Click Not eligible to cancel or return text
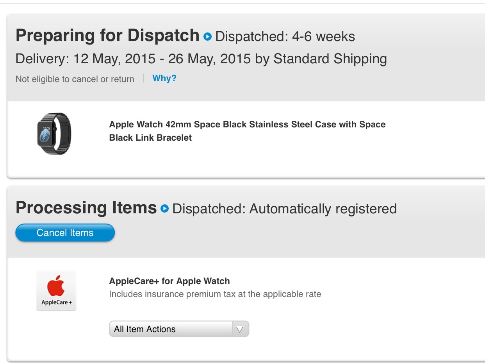The image size is (485, 363). pyautogui.click(x=75, y=79)
